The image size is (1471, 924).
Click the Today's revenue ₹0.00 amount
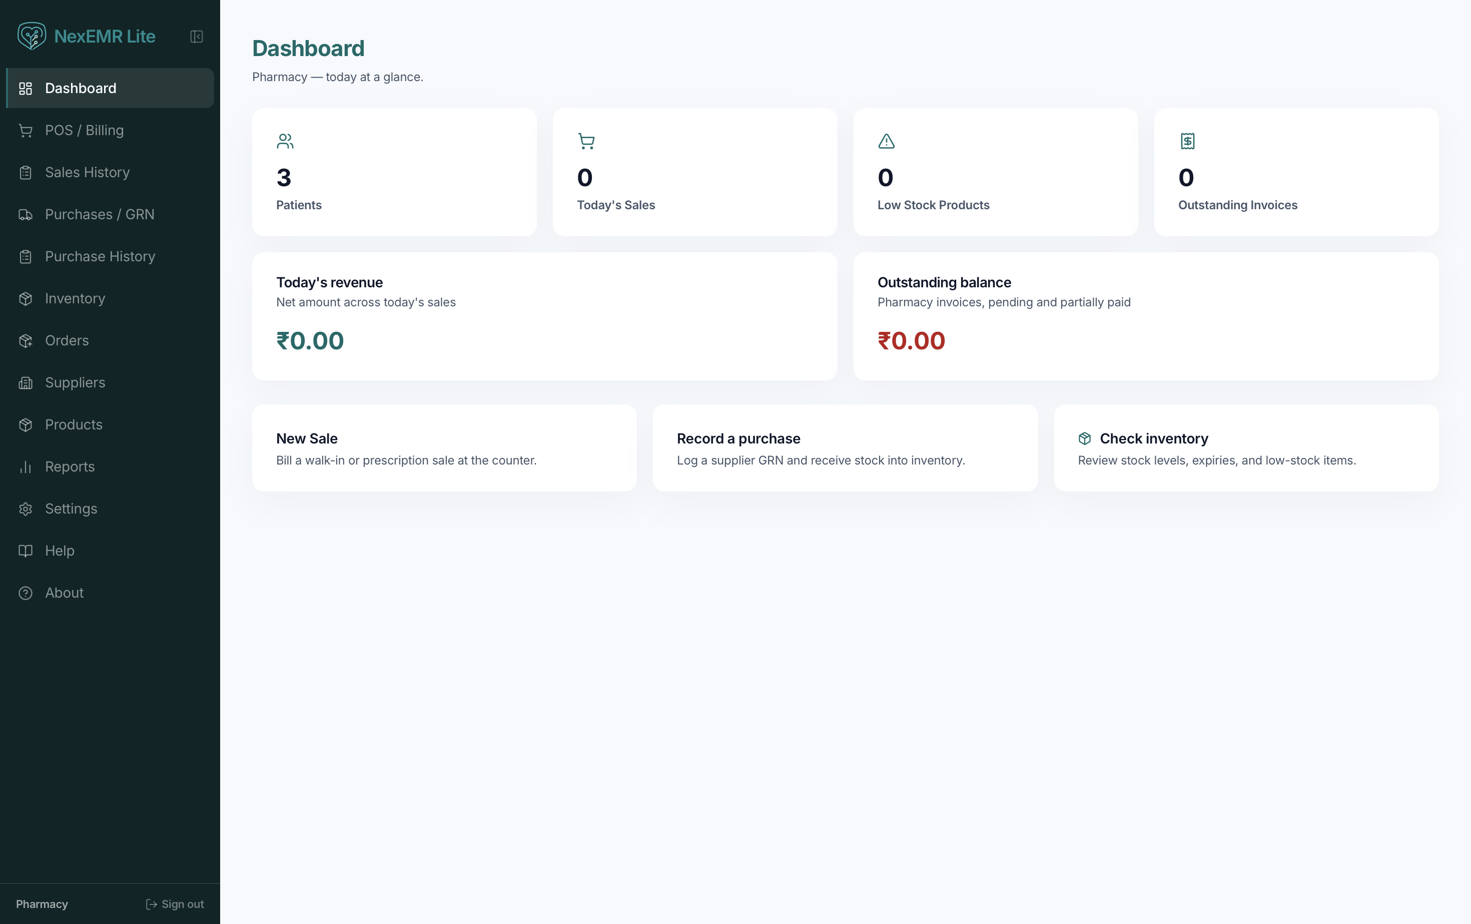tap(310, 341)
